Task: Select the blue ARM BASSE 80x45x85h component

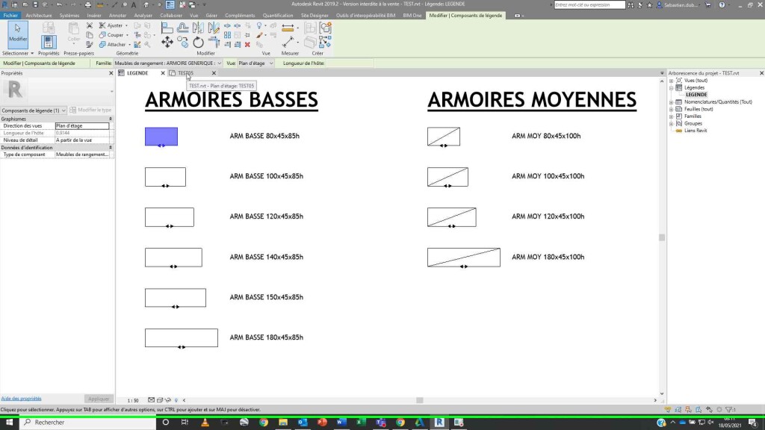Action: point(161,137)
